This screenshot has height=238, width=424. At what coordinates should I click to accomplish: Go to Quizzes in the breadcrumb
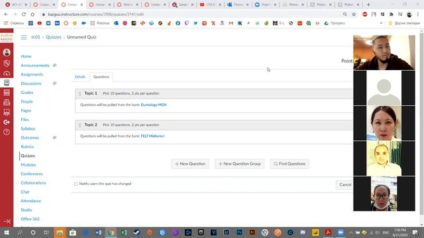(x=54, y=37)
